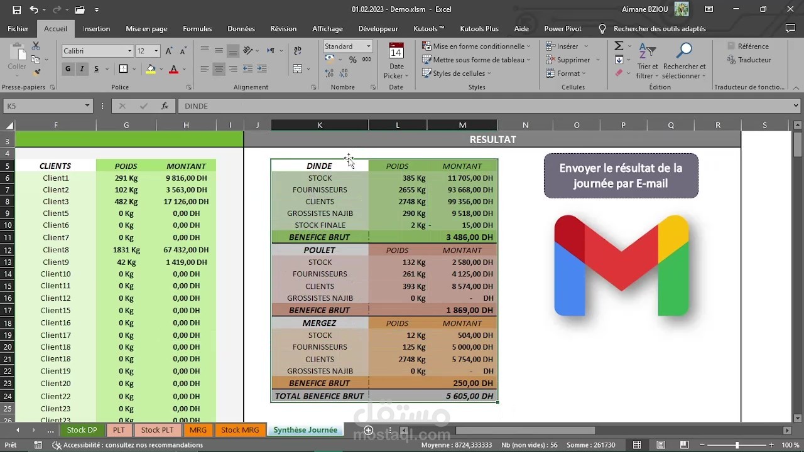804x452 pixels.
Task: Increase font size with the larger A icon
Action: click(170, 51)
